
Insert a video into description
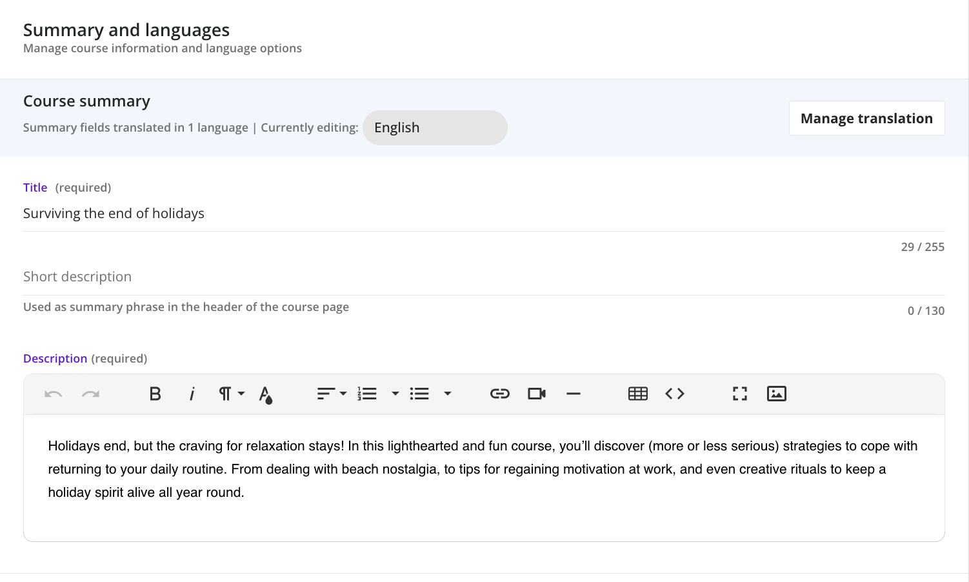click(x=537, y=394)
